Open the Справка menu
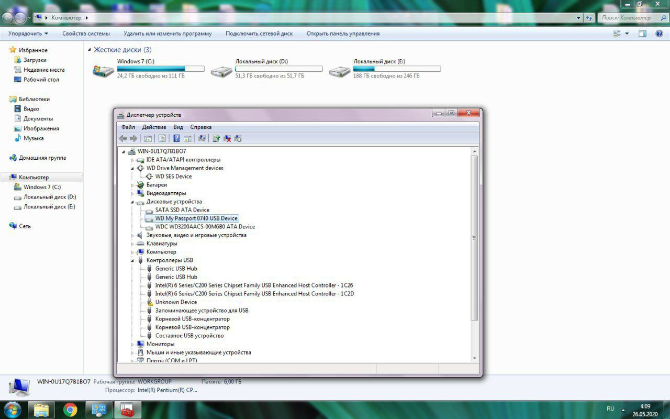The width and height of the screenshot is (670, 419). pos(201,127)
